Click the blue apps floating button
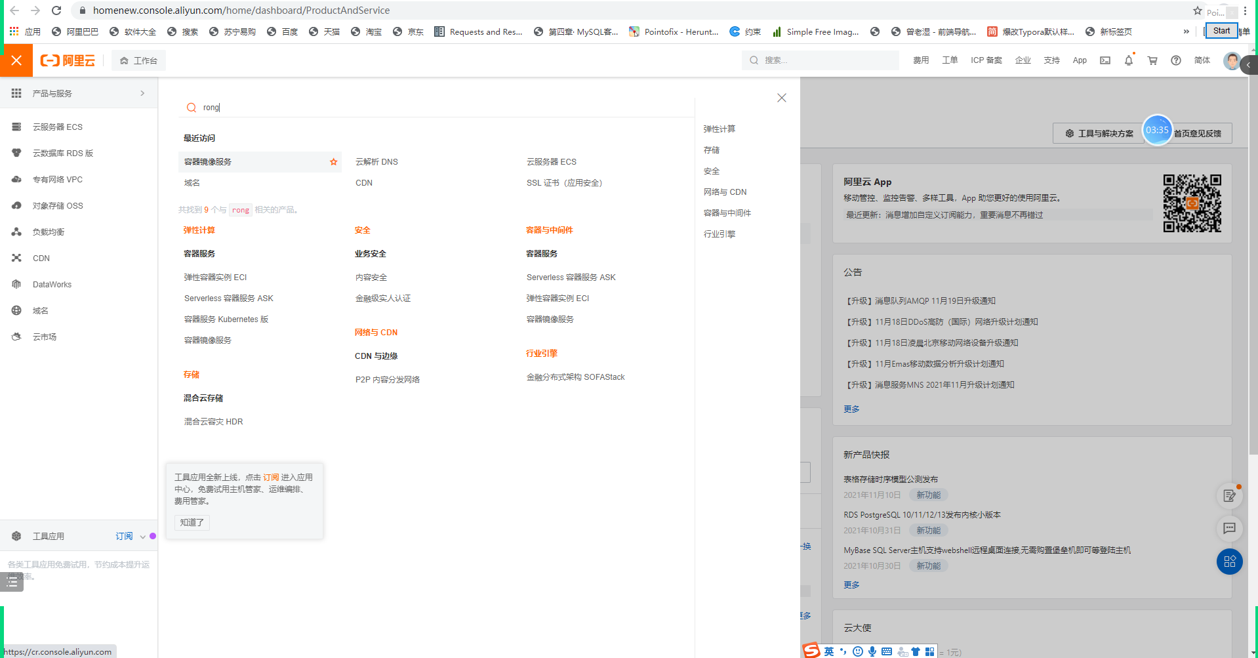This screenshot has height=658, width=1258. [1230, 562]
